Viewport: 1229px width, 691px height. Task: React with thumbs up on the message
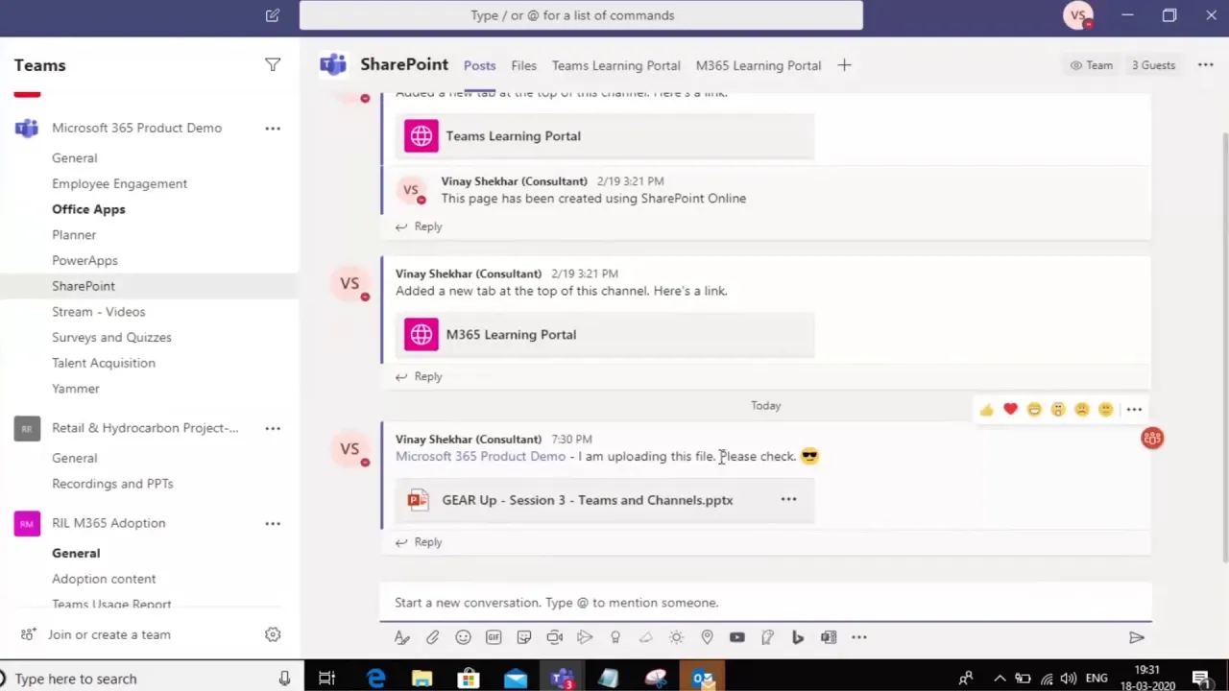tap(987, 410)
